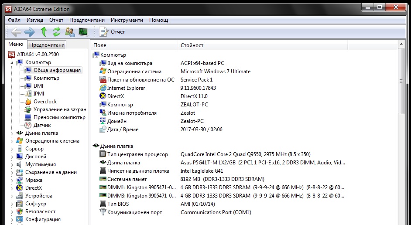Click the Microsoft Windows 7 Ultimate link
This screenshot has width=411, height=225.
pyautogui.click(x=216, y=71)
